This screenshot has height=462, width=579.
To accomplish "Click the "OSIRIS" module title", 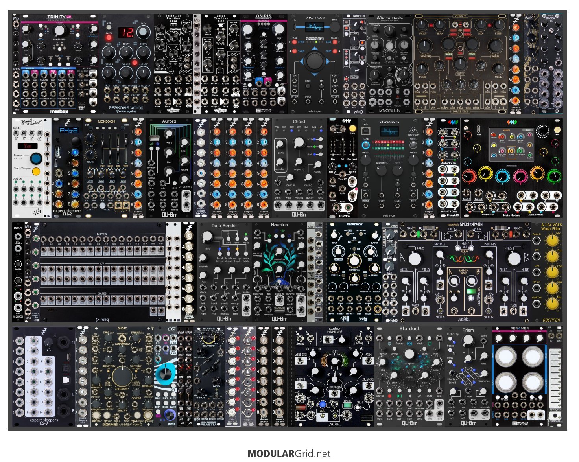I will point(264,16).
